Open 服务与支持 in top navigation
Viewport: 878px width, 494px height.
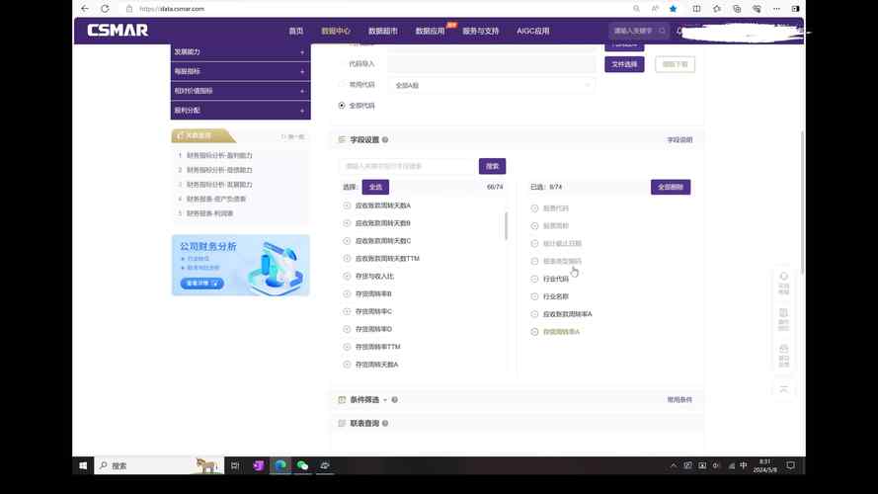(480, 31)
